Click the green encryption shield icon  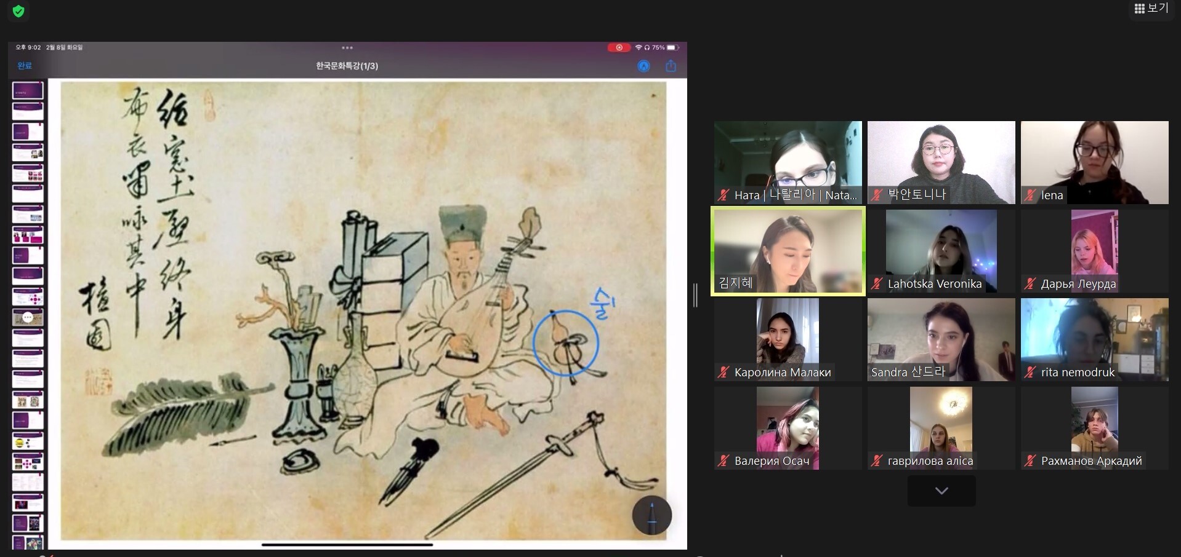(18, 11)
